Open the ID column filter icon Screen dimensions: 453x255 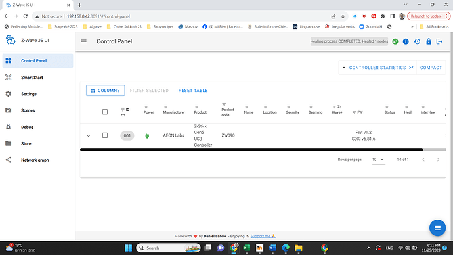(x=123, y=110)
